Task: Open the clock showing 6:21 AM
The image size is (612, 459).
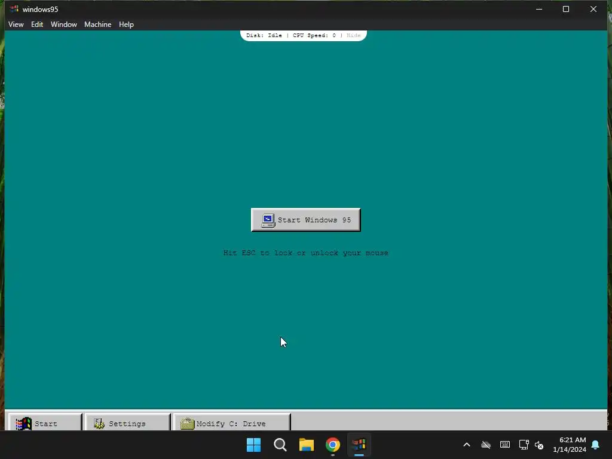Action: (570, 445)
